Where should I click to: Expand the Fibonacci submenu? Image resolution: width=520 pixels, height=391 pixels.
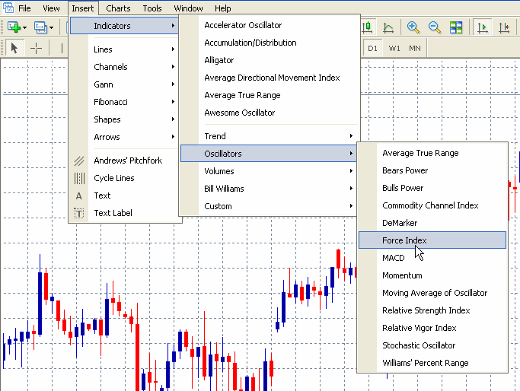[x=125, y=102]
